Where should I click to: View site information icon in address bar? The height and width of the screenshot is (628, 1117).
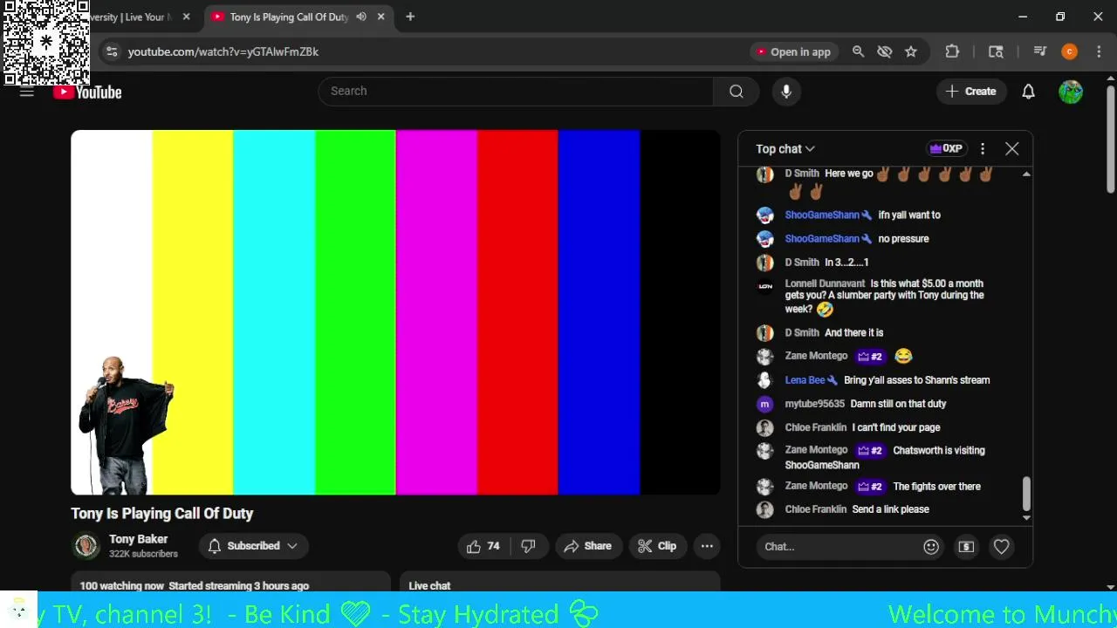[x=112, y=51]
